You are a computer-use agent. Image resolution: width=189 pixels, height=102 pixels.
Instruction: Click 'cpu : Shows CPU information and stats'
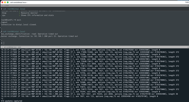[x=28, y=15]
